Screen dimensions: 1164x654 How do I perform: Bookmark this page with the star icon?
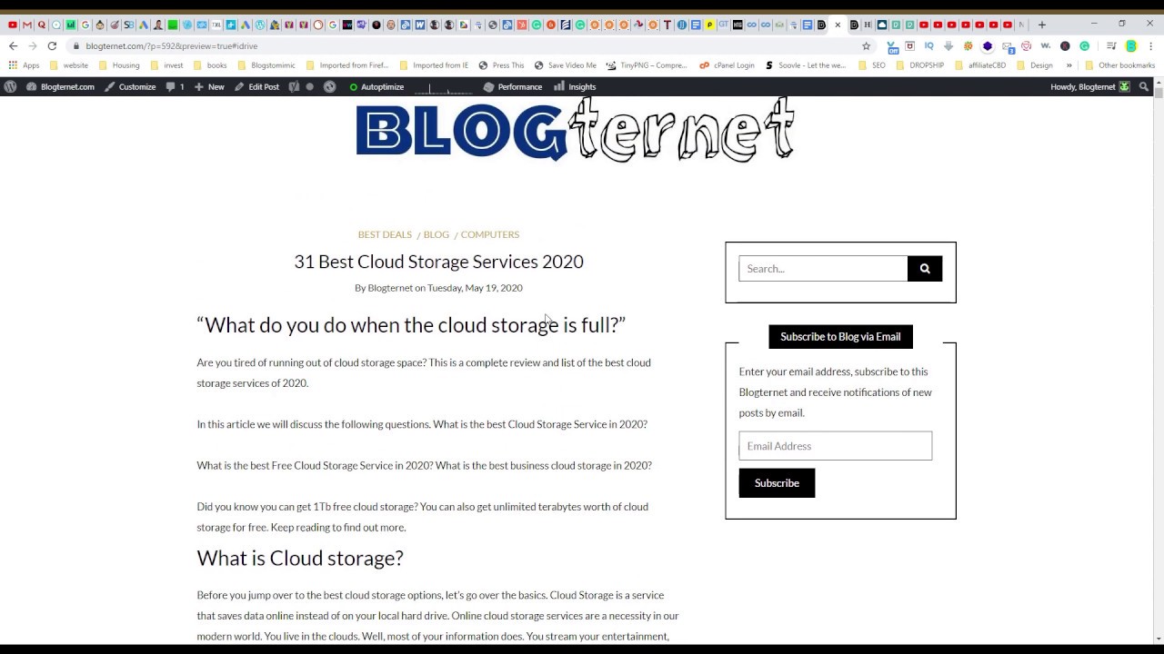866,45
